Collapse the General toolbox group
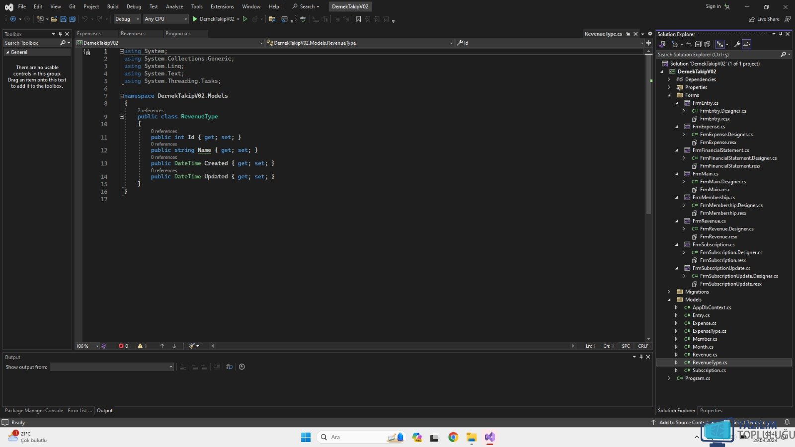 pos(7,52)
